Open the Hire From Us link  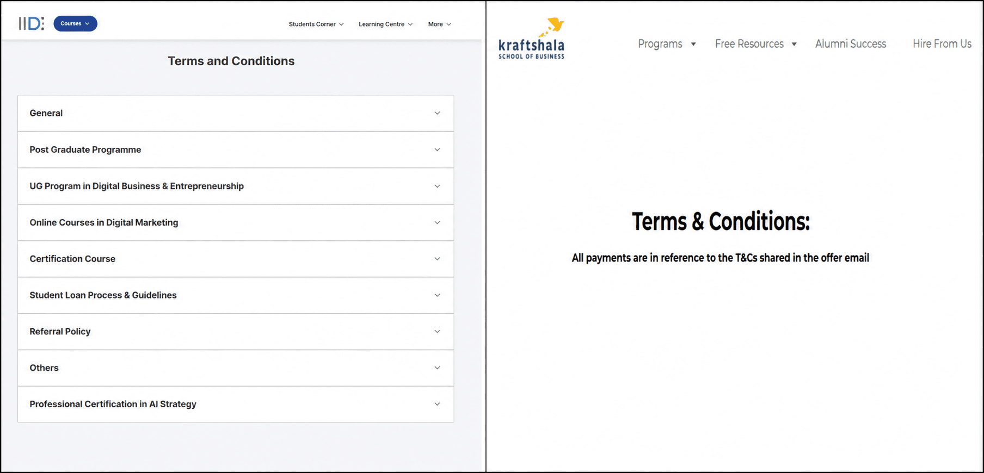[x=942, y=44]
